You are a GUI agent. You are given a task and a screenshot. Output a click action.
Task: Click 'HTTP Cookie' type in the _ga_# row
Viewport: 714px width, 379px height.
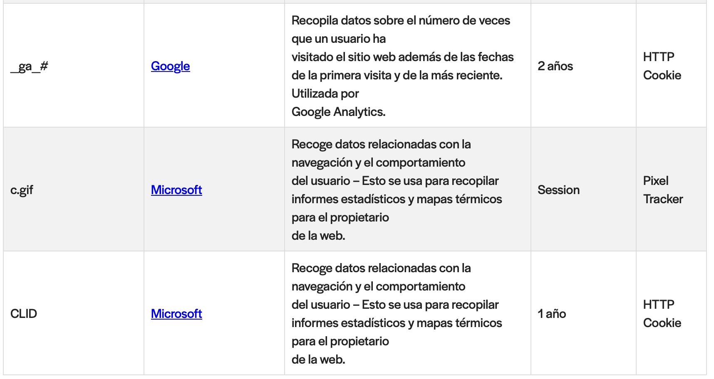point(662,66)
